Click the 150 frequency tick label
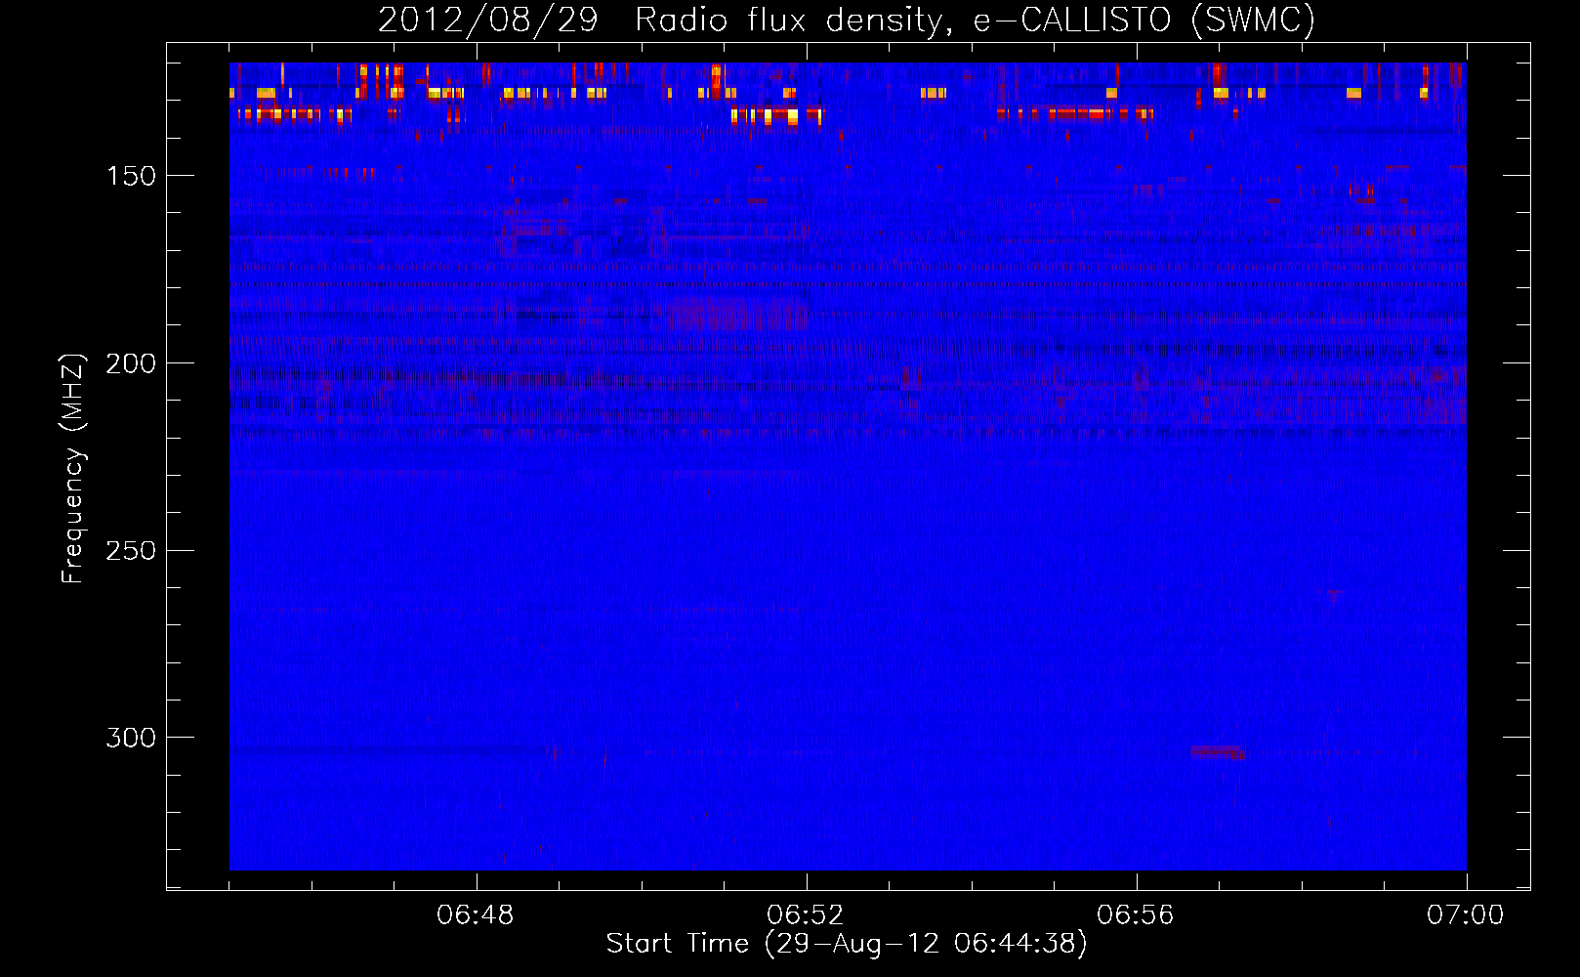The image size is (1580, 977). pos(131,176)
